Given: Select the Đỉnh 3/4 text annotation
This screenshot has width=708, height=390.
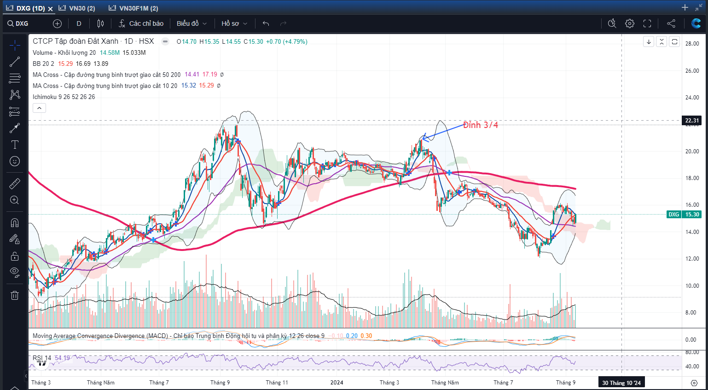Looking at the screenshot, I should point(481,125).
